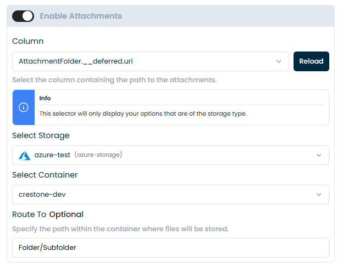Open the AttachmentFolder.__deferred.uri column selector
This screenshot has height=268, width=343.
tap(143, 61)
